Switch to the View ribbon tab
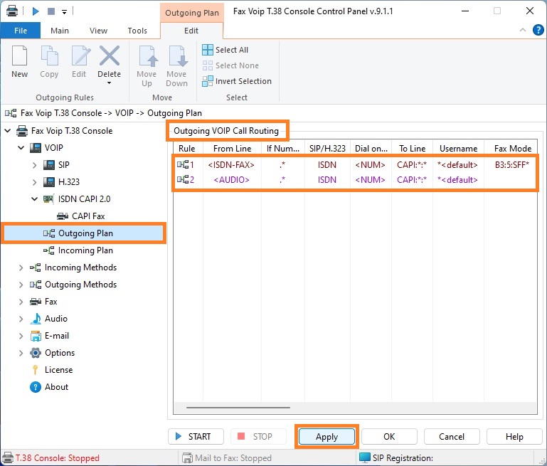Viewport: 547px width, 466px height. (98, 31)
